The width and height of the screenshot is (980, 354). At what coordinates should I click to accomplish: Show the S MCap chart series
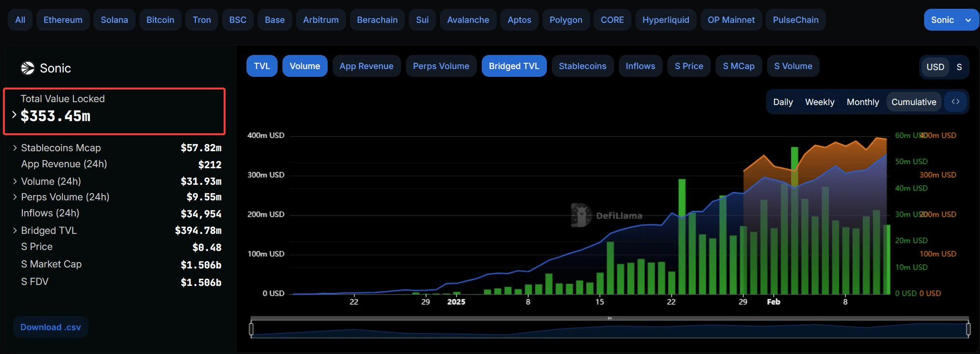738,66
